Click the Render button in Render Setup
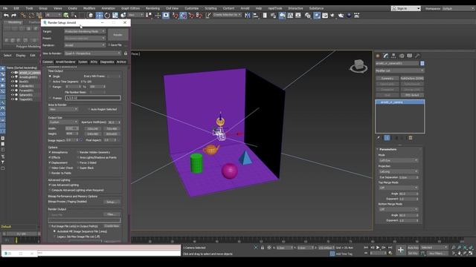Screen dimensions: 476x267 click(118, 35)
